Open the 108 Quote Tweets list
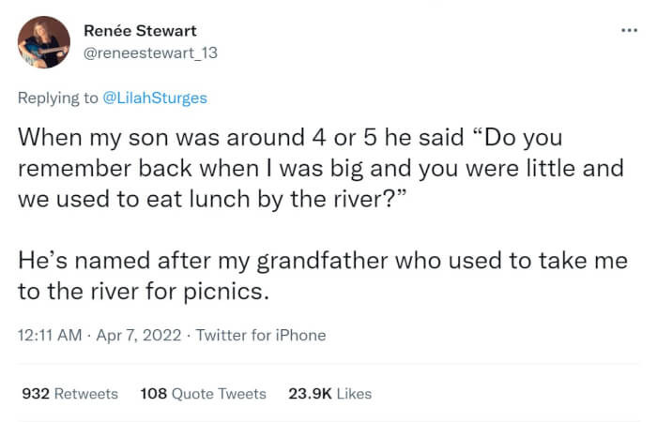 (x=202, y=394)
